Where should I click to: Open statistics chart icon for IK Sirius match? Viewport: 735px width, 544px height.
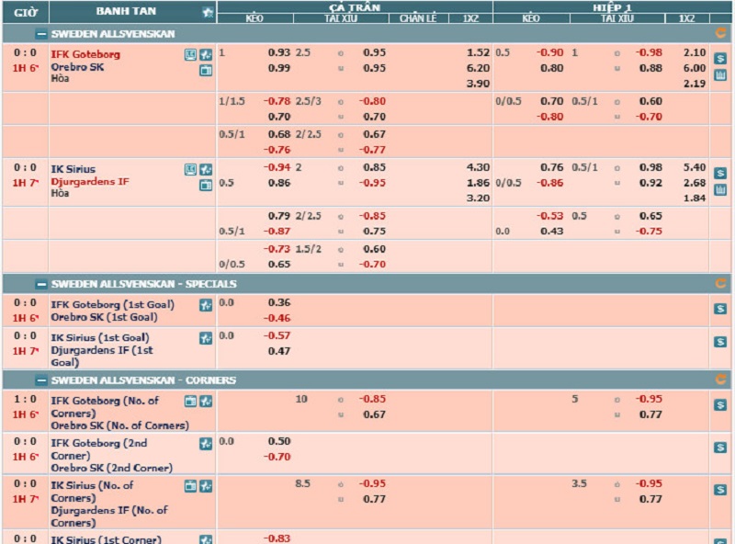pyautogui.click(x=720, y=190)
